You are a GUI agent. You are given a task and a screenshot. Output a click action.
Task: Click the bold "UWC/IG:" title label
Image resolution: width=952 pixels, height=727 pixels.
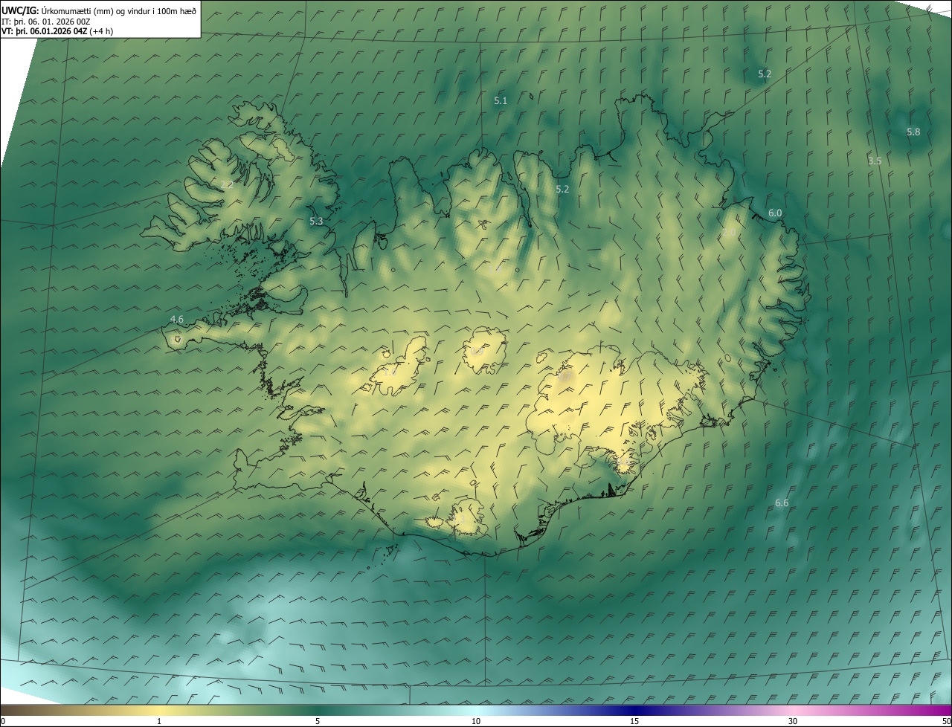20,10
